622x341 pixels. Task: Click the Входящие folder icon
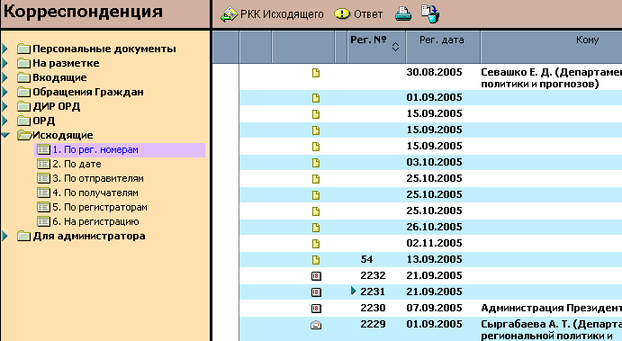click(23, 77)
